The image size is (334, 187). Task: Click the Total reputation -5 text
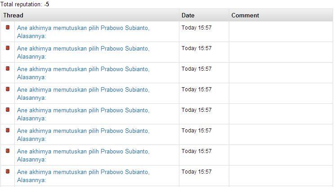click(x=25, y=4)
